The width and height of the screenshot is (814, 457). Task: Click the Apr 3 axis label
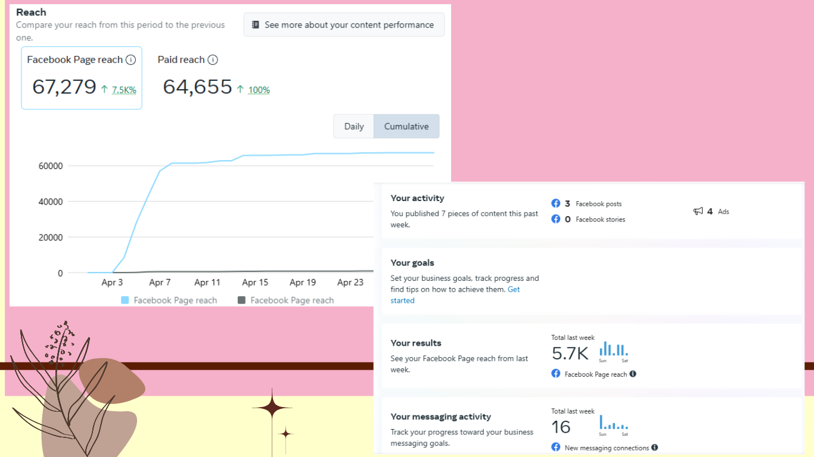click(112, 283)
